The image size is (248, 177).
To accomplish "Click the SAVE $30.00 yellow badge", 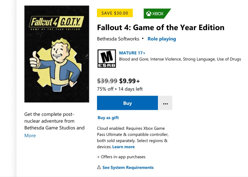I will (115, 13).
